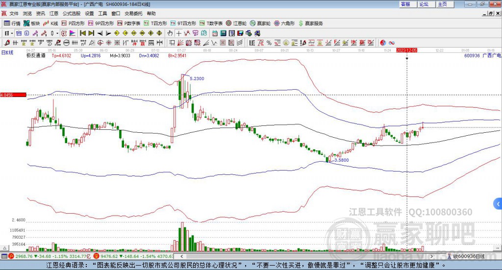Click the 客服 customer service button

408,4
